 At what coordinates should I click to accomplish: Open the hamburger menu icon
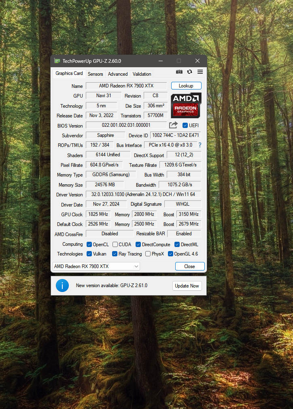(200, 72)
